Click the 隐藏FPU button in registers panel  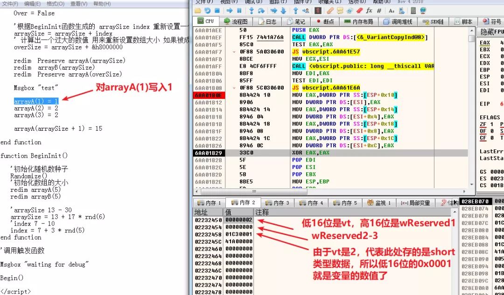coord(490,32)
